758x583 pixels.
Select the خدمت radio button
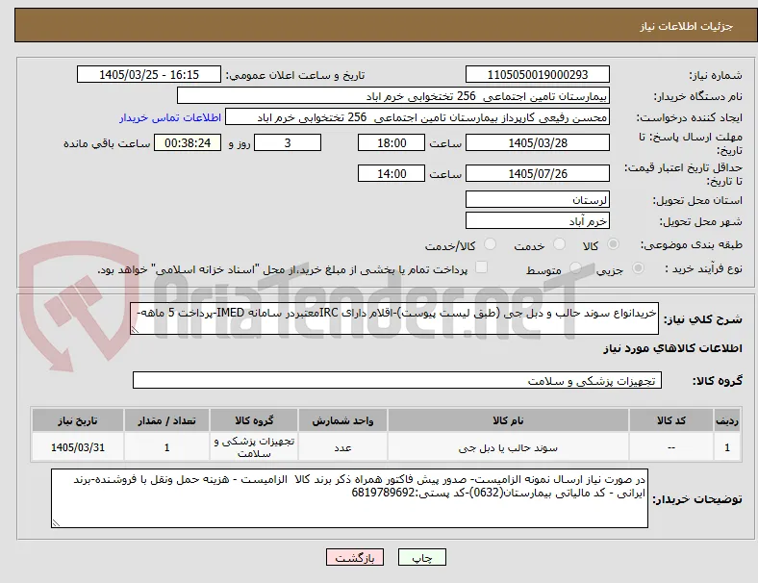[x=559, y=244]
